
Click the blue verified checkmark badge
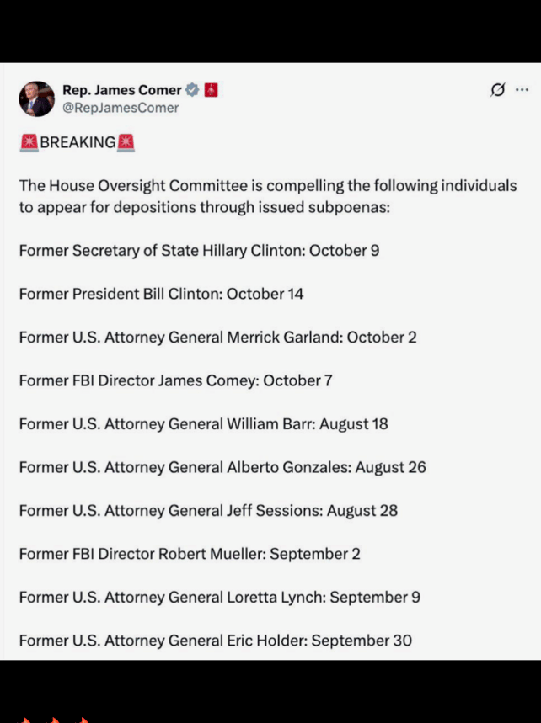(x=192, y=89)
